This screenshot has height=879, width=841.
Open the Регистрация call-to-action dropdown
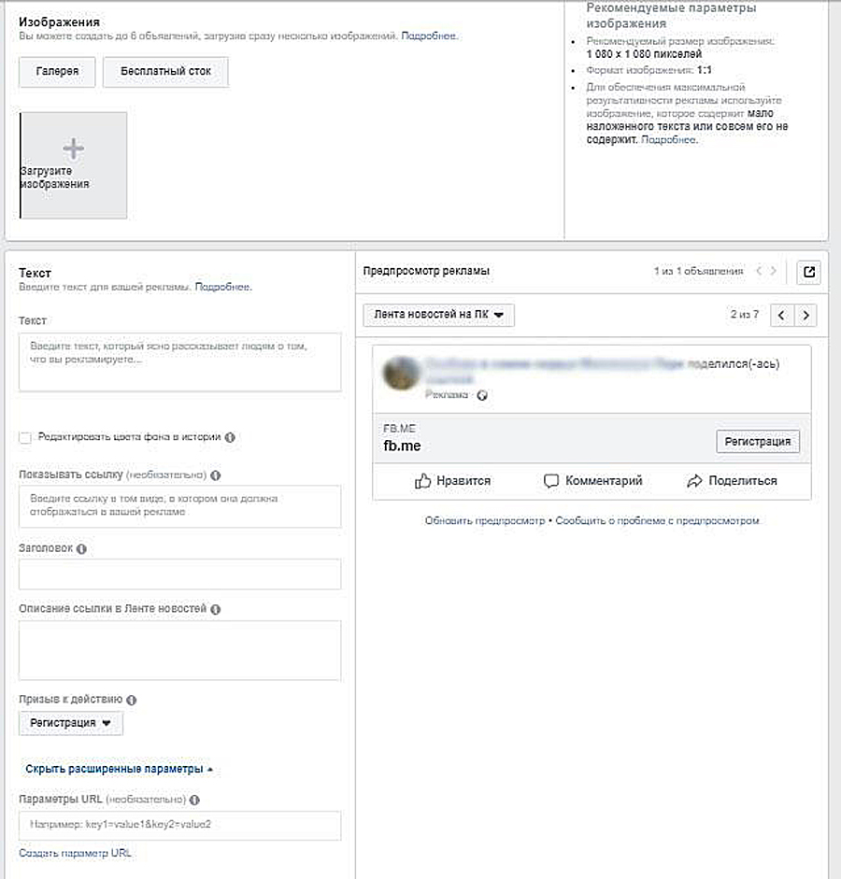click(70, 723)
